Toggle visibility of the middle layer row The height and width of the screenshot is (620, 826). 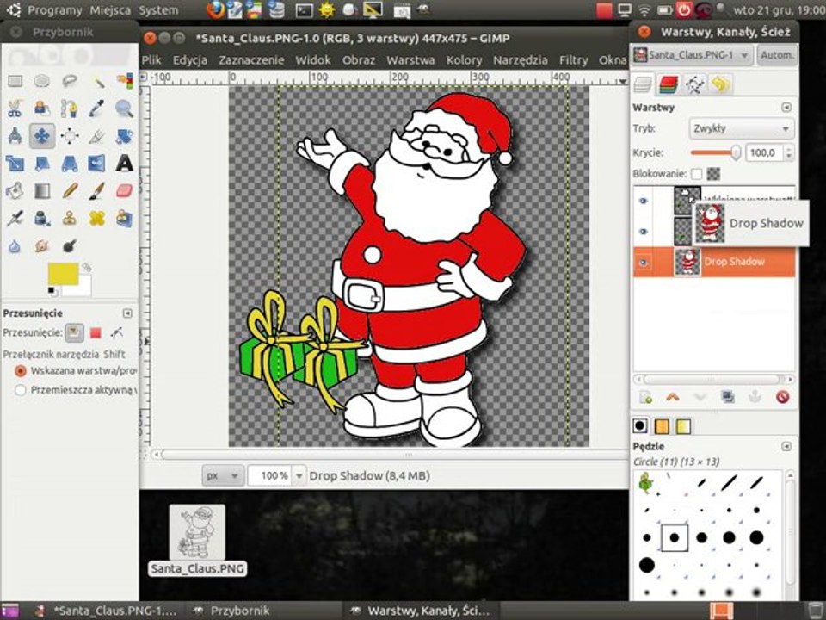[643, 232]
